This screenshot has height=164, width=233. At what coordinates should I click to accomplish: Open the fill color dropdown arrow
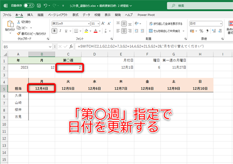(x=90, y=31)
